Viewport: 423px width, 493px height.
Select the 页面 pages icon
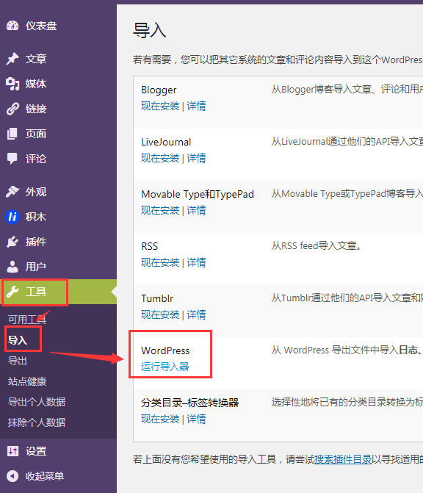pyautogui.click(x=12, y=134)
